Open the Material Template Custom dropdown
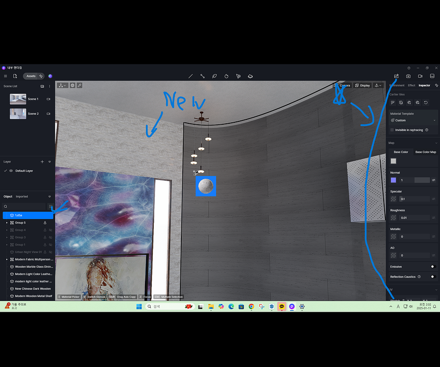Screen dimensions: 440x367 pos(413,120)
